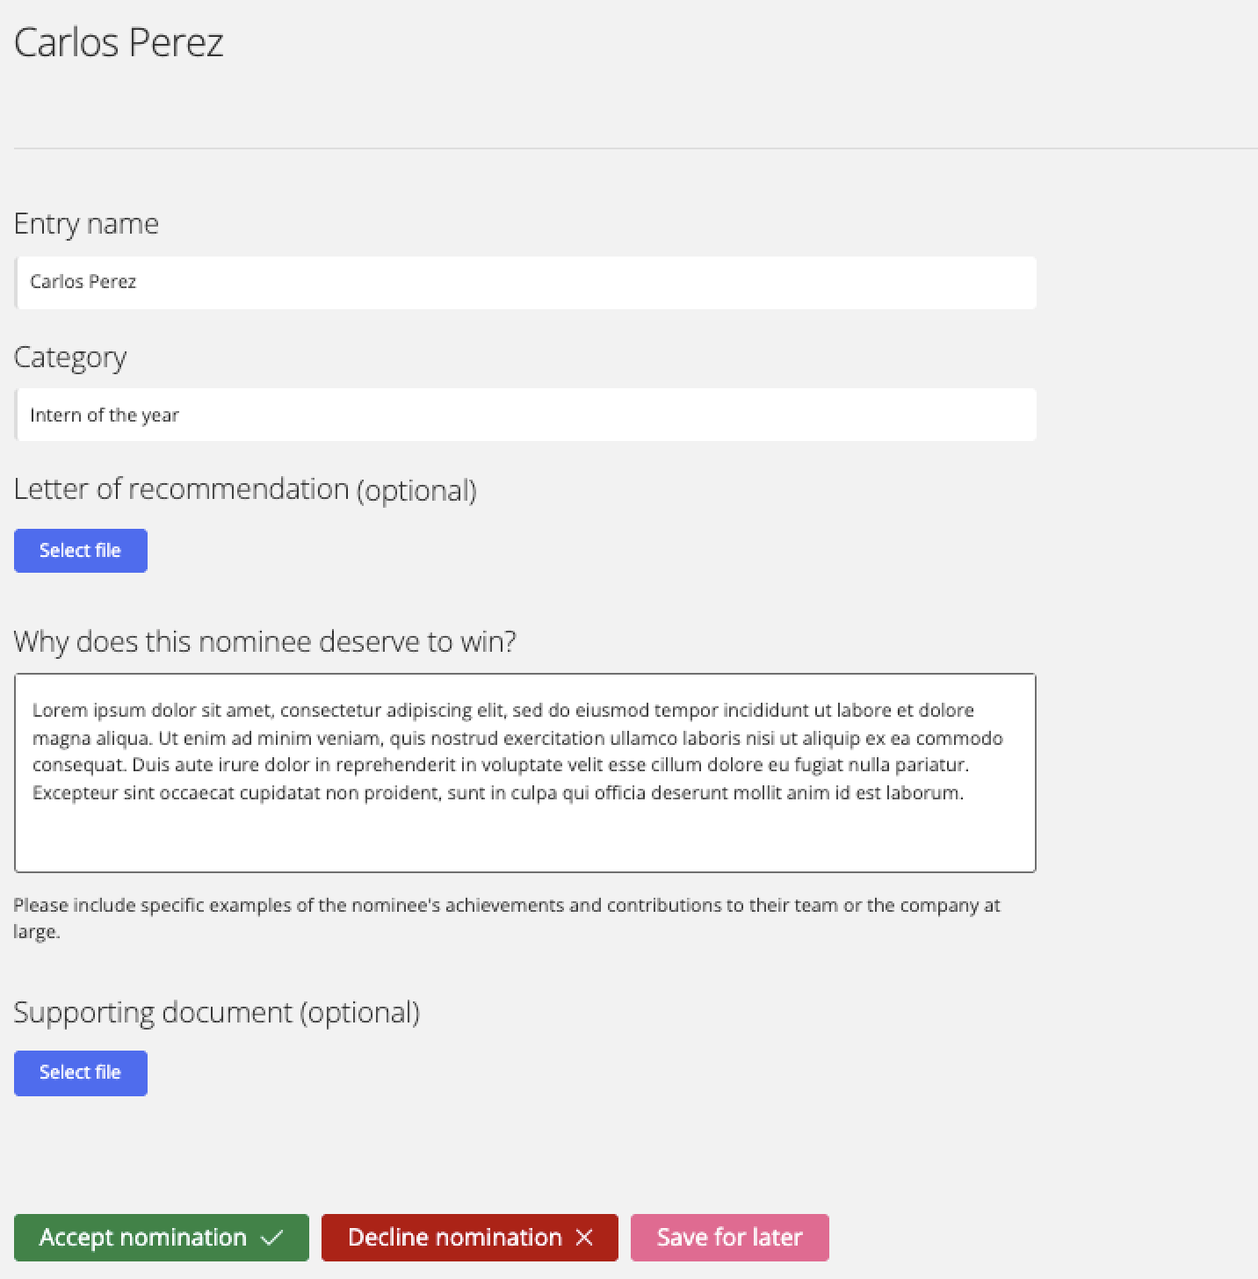Click the Save for later button

click(730, 1238)
